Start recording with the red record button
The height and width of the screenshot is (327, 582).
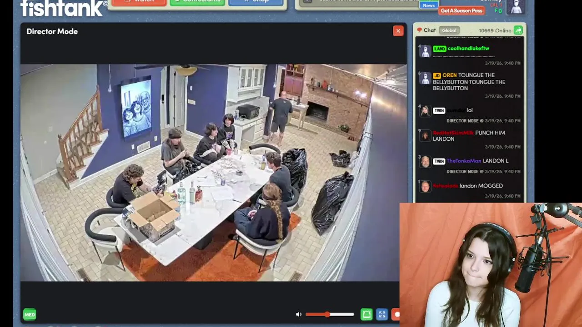point(396,314)
